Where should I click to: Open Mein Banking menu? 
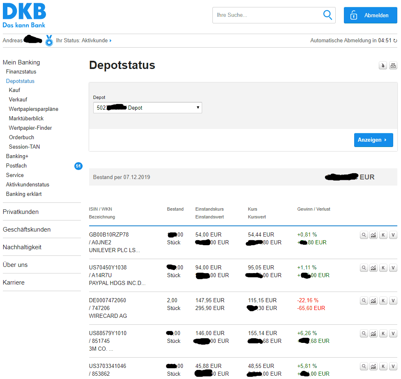(21, 62)
